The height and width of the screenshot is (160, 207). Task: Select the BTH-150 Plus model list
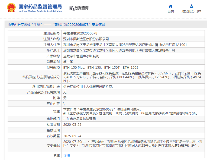click(101, 67)
